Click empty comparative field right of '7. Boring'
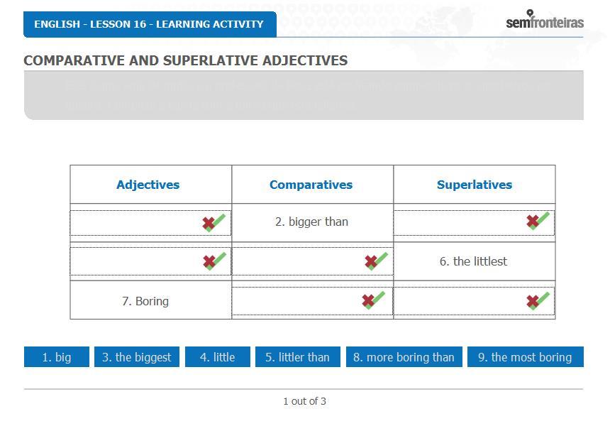Viewport: 610px width, 426px height. (312, 301)
